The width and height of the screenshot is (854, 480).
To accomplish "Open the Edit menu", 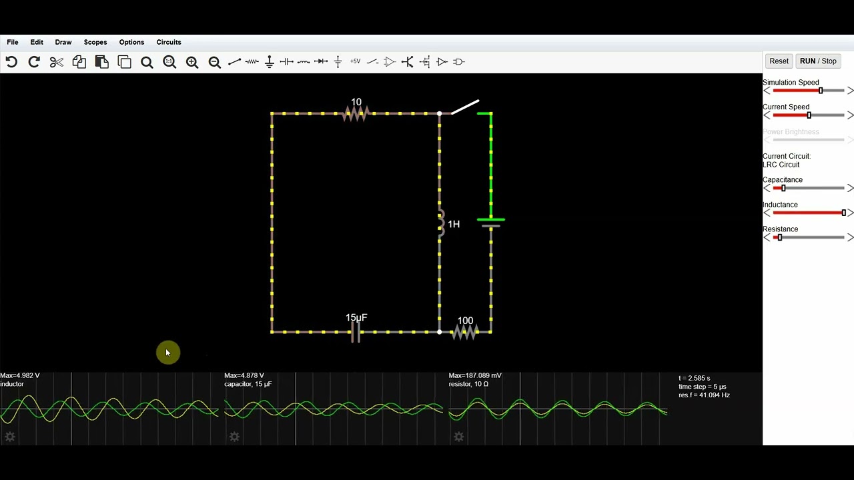I will pos(37,42).
